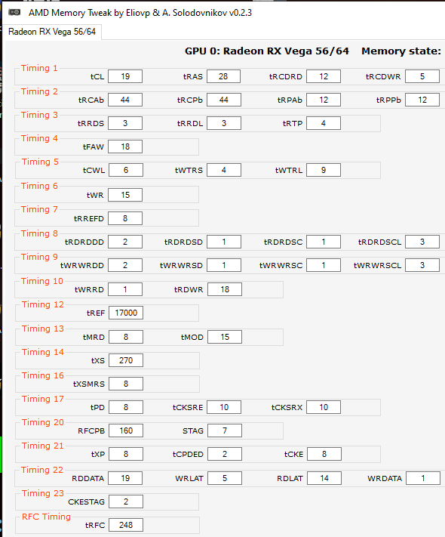Viewport: 445px width, 537px height.
Task: Edit the tRDWR field in Timing 10
Action: [225, 289]
